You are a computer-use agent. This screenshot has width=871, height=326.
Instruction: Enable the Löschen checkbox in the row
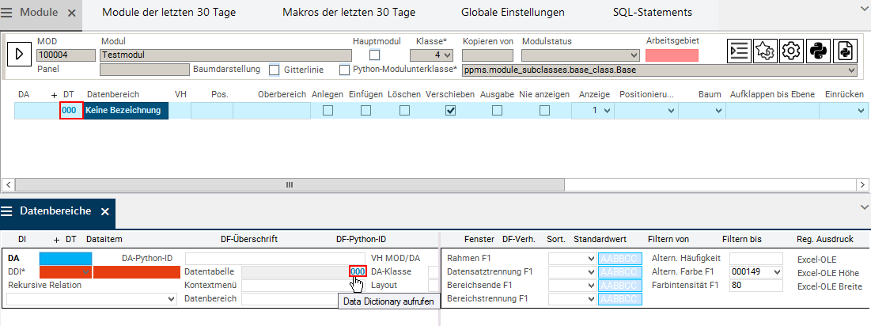404,111
